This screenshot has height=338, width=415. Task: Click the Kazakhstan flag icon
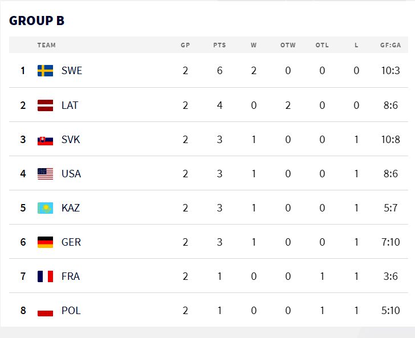pyautogui.click(x=45, y=207)
